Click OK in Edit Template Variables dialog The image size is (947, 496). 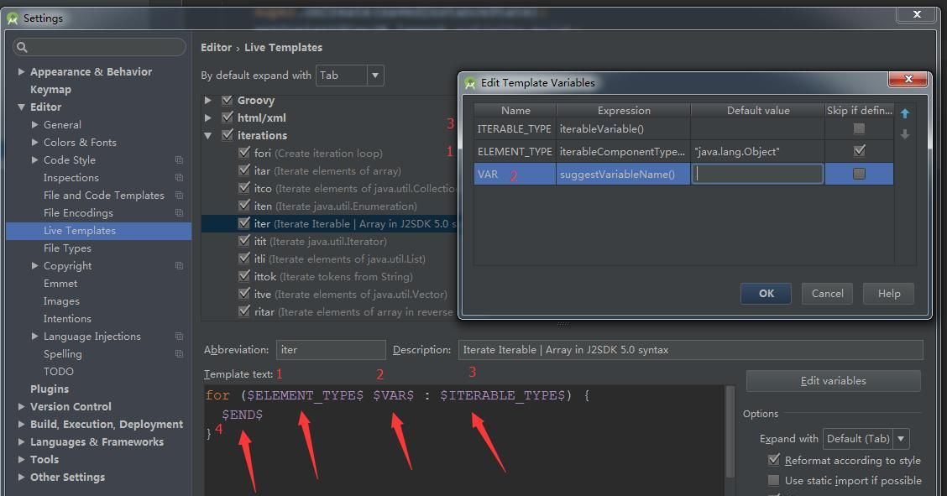pyautogui.click(x=765, y=294)
